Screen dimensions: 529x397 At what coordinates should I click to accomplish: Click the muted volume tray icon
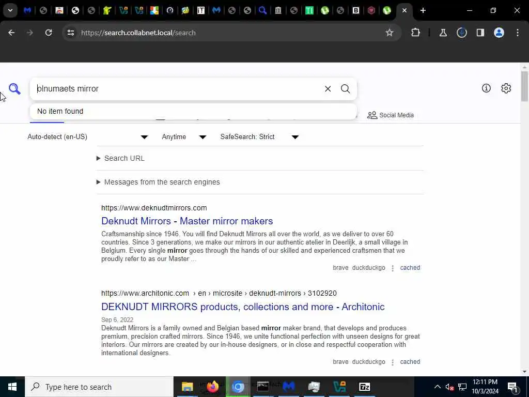point(449,387)
